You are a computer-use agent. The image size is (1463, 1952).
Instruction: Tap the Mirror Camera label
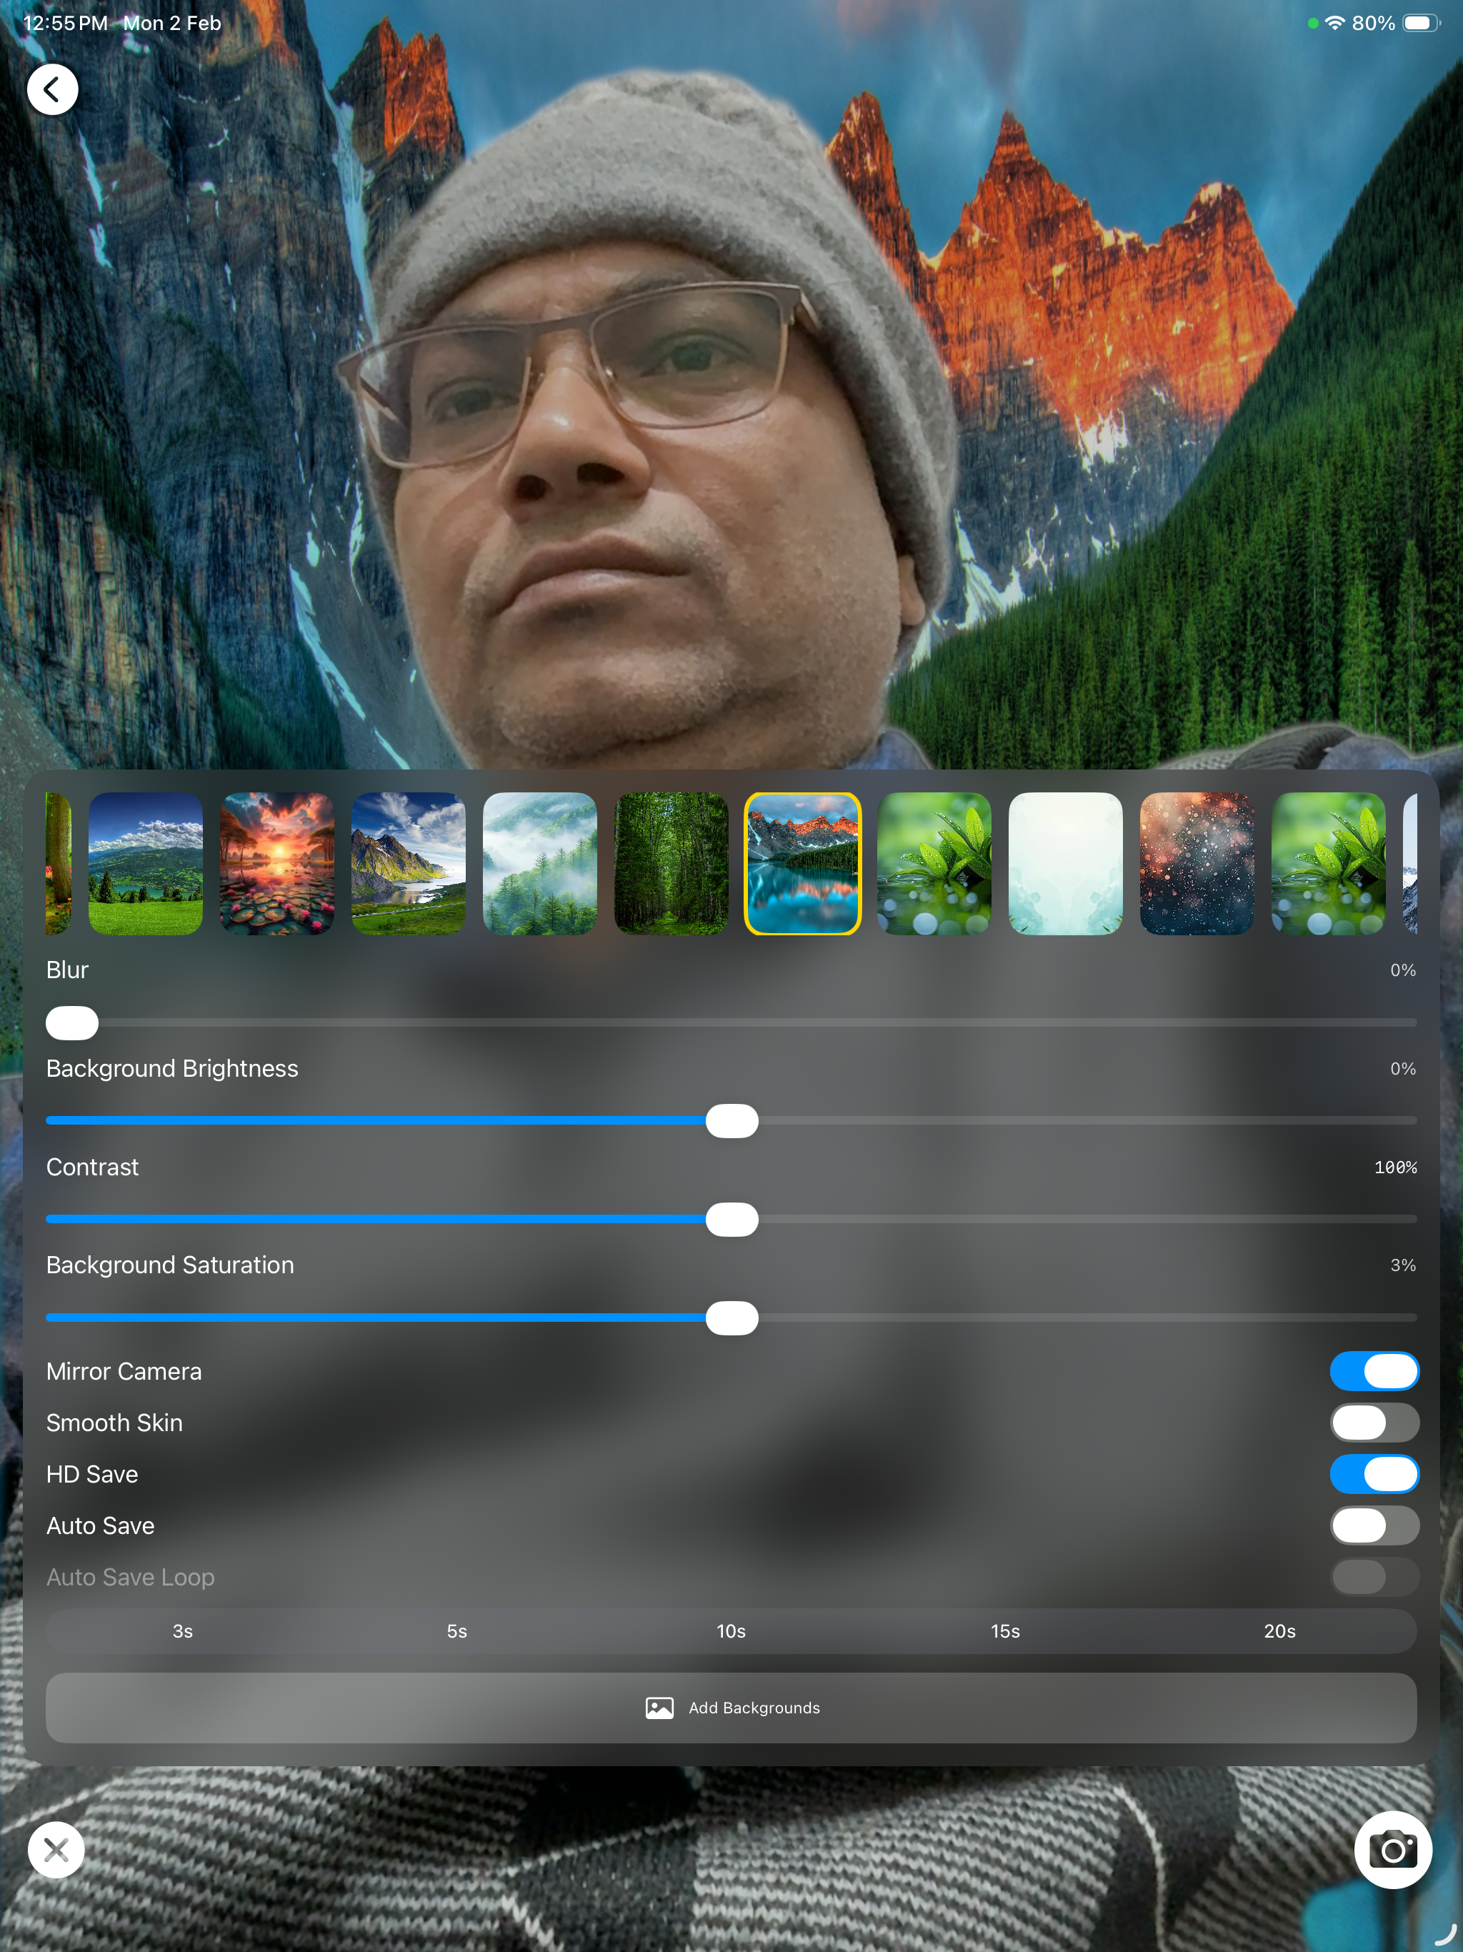[124, 1371]
